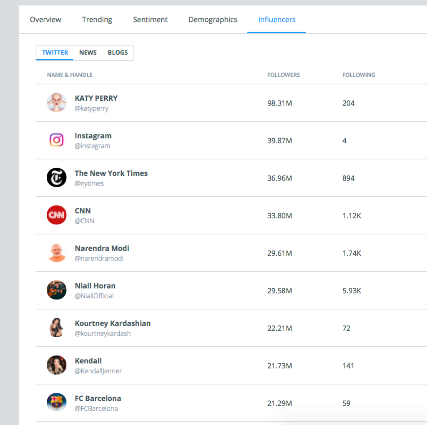Click the 29.58M followers value

[x=279, y=291]
